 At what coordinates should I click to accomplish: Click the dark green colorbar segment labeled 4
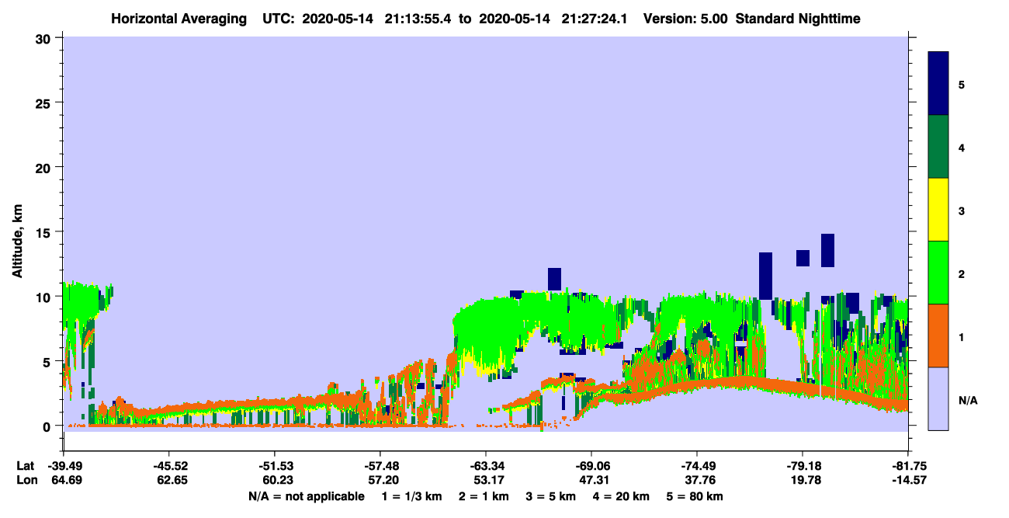[938, 147]
